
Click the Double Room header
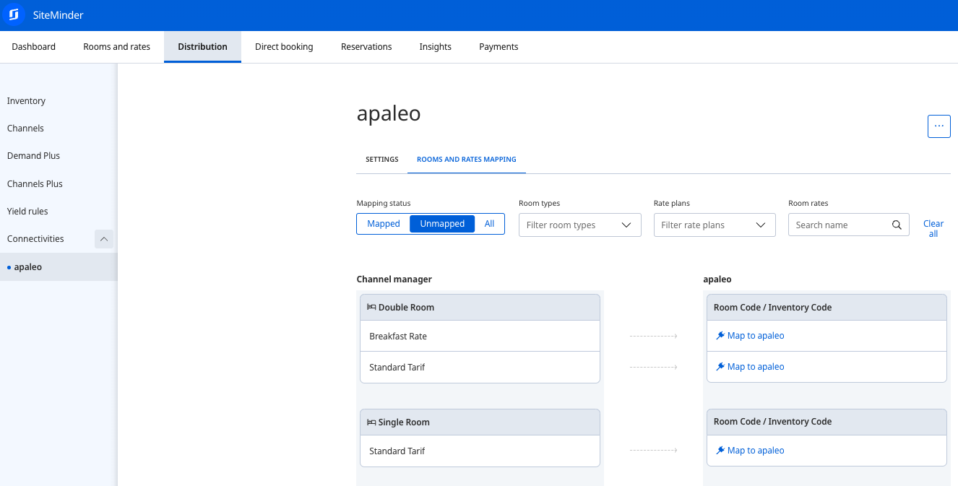480,307
